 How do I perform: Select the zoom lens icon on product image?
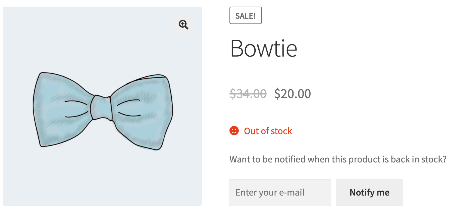click(x=183, y=25)
